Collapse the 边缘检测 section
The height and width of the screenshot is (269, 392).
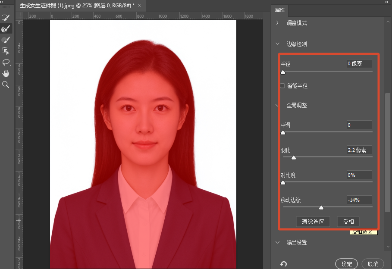click(x=277, y=44)
